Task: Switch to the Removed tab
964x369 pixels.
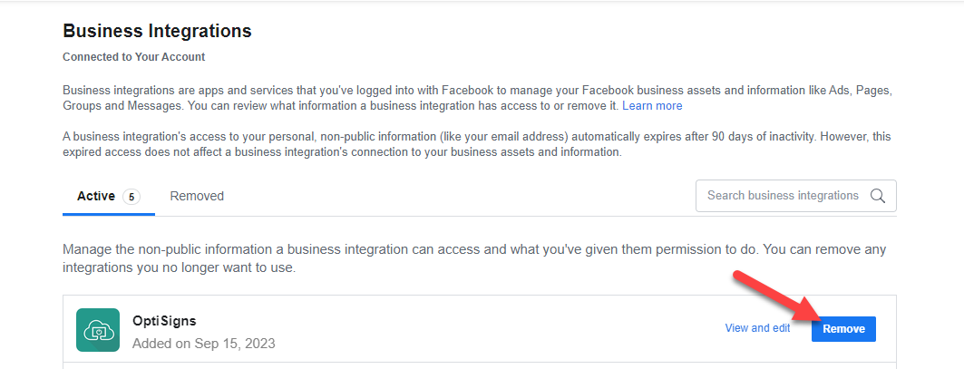Action: pos(197,196)
